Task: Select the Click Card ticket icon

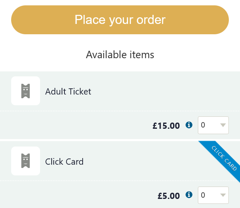Action: pos(26,161)
